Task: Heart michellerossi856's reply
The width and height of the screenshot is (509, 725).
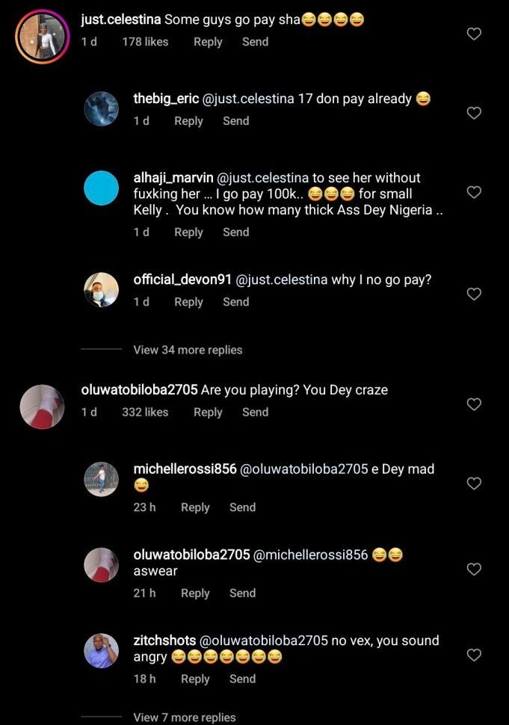Action: [x=474, y=484]
